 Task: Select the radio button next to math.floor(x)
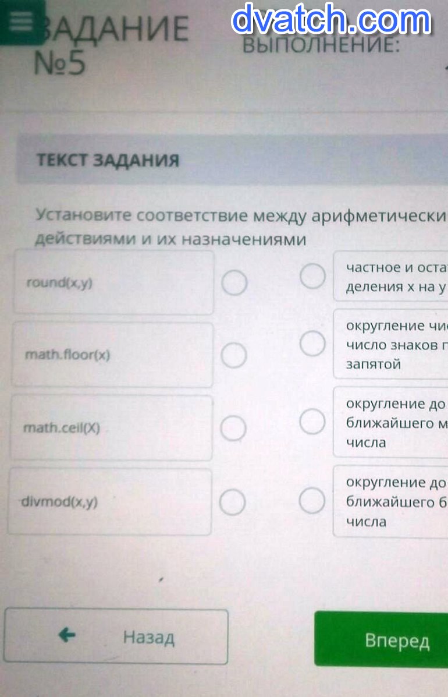point(234,355)
